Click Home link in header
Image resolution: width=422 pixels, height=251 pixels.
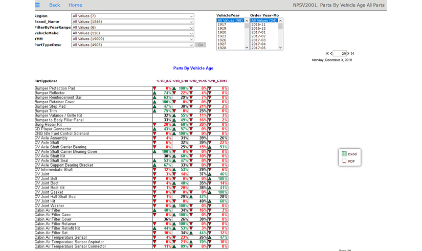pos(75,5)
